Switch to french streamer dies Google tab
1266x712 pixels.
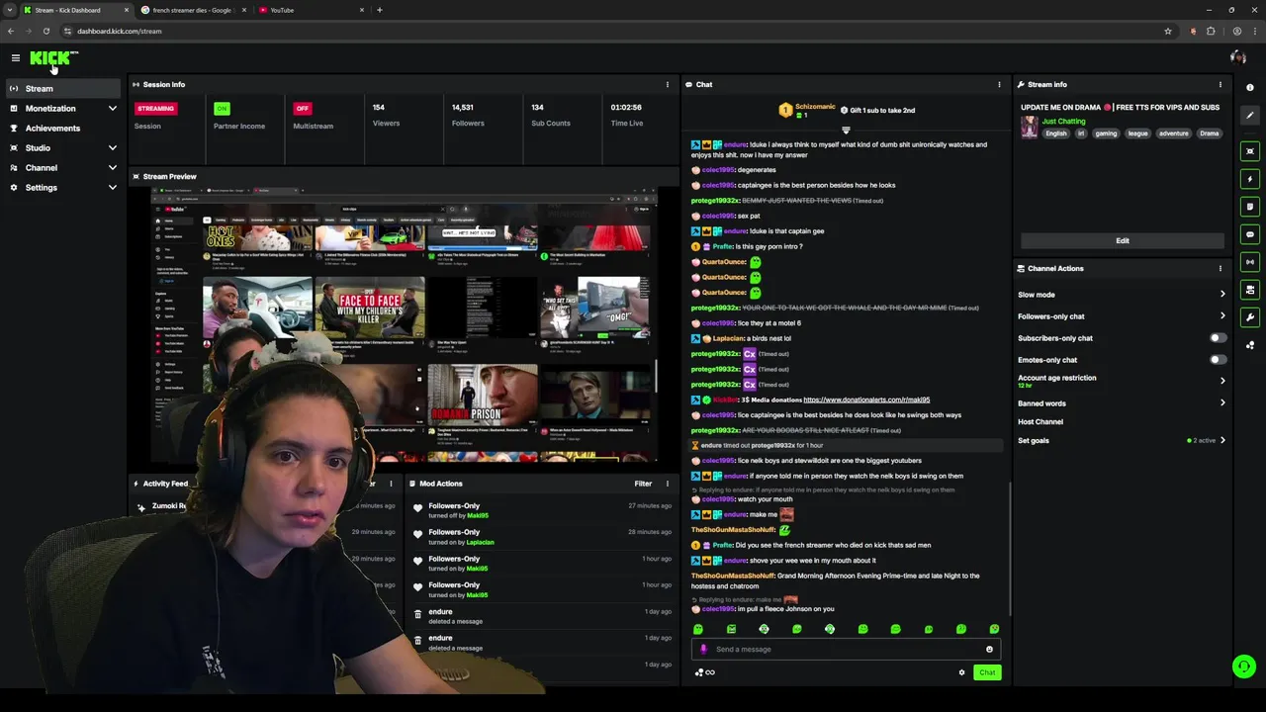coord(192,10)
